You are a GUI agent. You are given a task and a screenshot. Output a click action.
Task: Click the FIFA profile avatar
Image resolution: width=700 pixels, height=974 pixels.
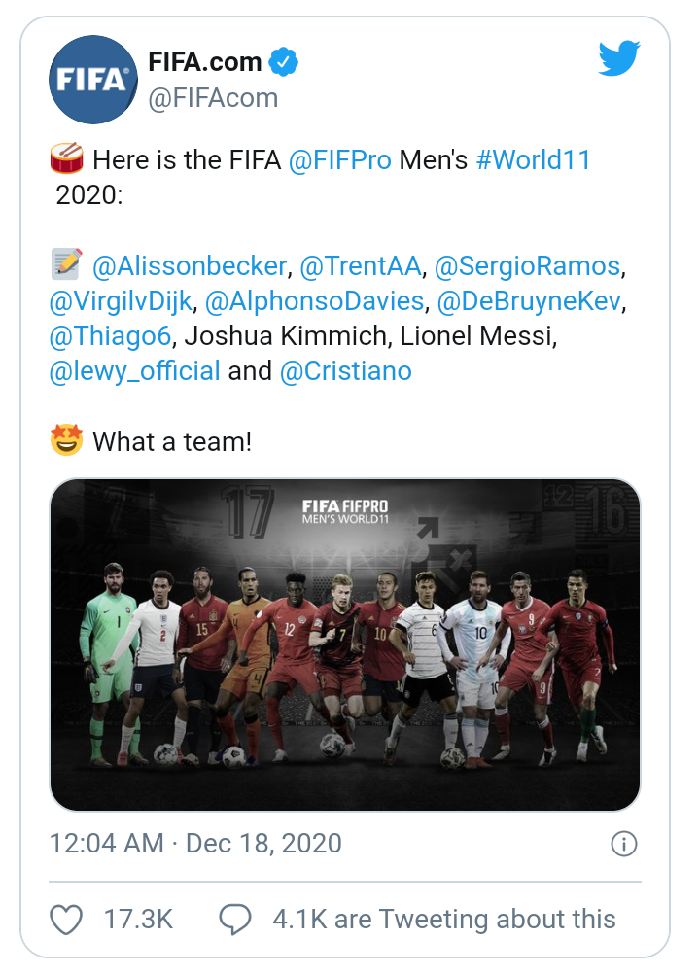click(91, 80)
